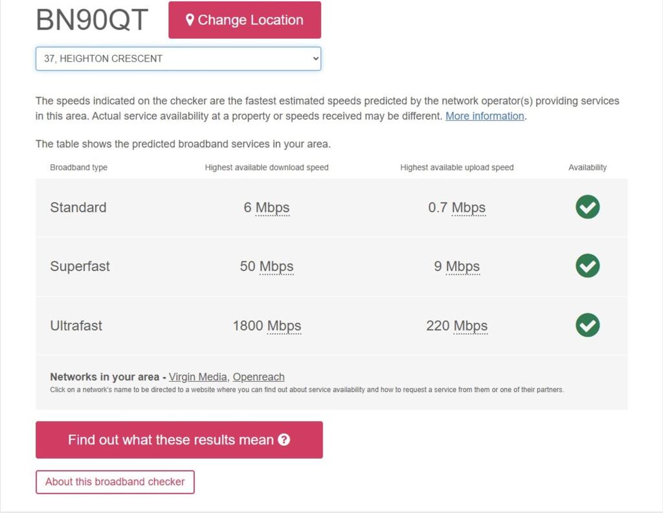Click the location pin icon
663x513 pixels.
190,20
